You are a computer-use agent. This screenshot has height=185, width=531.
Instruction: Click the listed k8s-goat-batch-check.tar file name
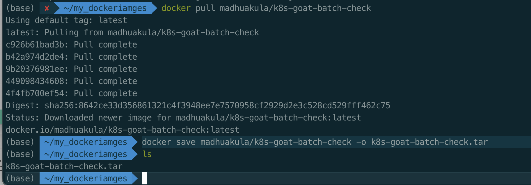tap(64, 166)
